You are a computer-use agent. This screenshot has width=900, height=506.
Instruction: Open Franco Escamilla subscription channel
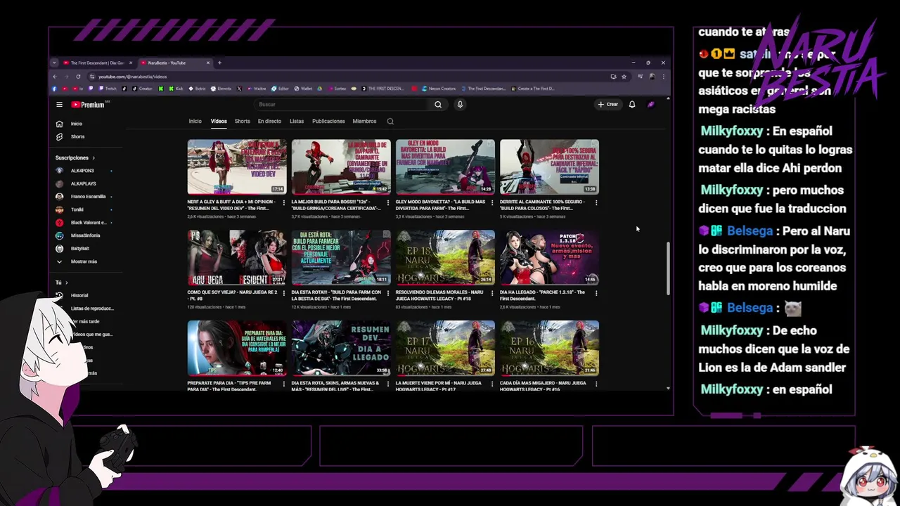point(88,197)
